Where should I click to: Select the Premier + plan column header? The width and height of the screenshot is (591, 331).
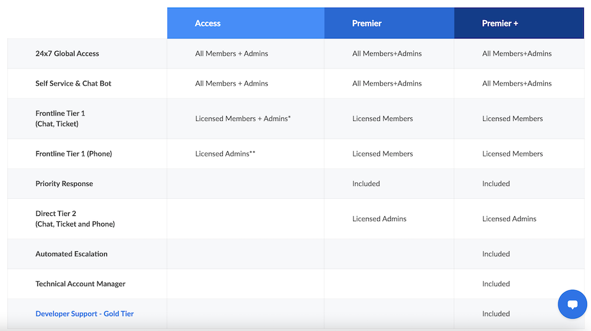click(519, 24)
